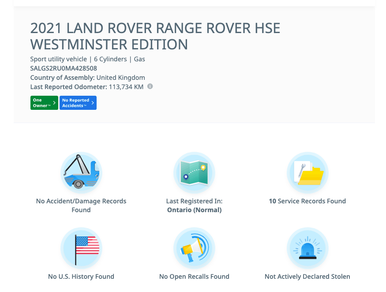Click 'Last Reported Odometer: 113,734 KM' text
The image size is (386, 292).
pos(87,87)
